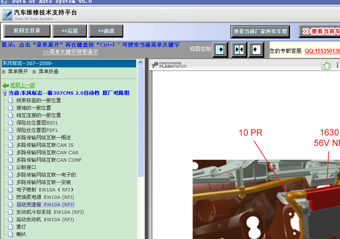
Task: Click the Macromedia FlashPaper logo
Action: [169, 65]
